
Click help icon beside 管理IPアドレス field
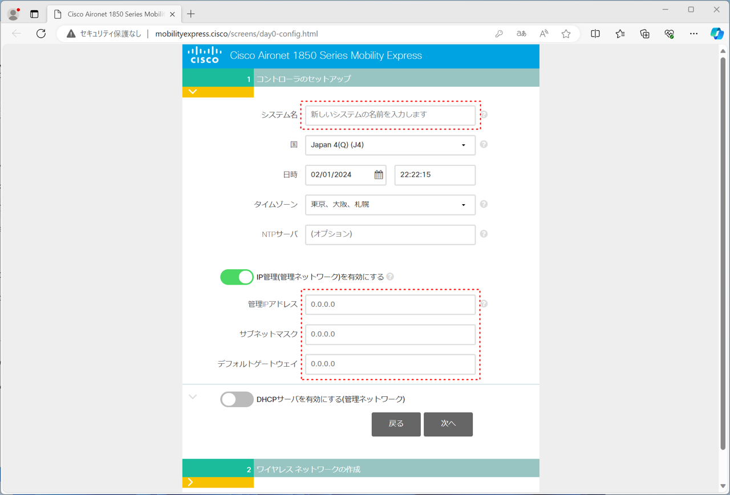pos(484,304)
